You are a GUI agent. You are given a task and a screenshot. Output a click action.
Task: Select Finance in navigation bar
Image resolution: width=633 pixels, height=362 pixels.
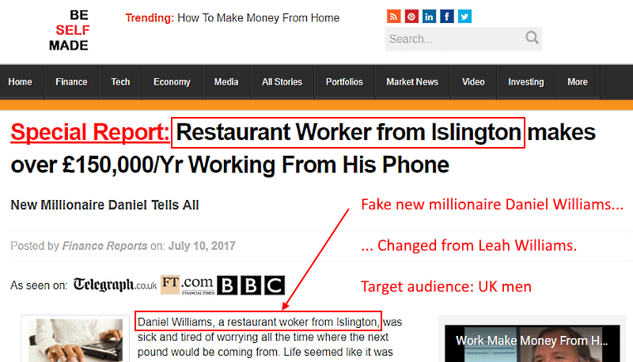71,82
